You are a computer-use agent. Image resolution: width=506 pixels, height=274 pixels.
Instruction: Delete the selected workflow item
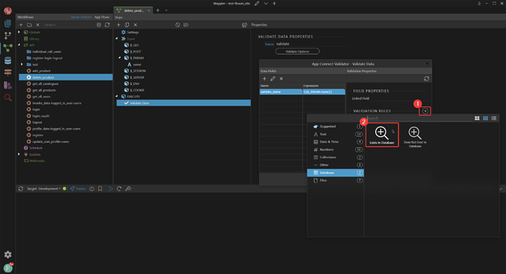[x=37, y=25]
